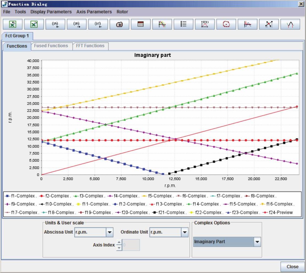Click the Close button

[x=292, y=266]
